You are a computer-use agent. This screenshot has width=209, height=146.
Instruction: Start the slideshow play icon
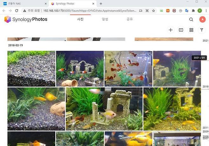181,30
